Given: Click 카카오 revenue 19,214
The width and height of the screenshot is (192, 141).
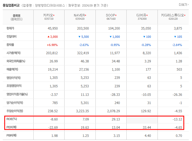Looking at the screenshot, I should click(53, 70).
